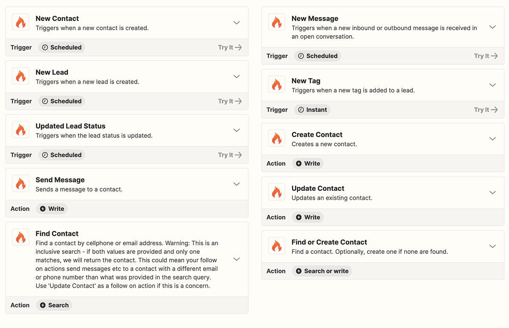509x328 pixels.
Task: Expand the Update Contact action chevron
Action: (x=492, y=192)
